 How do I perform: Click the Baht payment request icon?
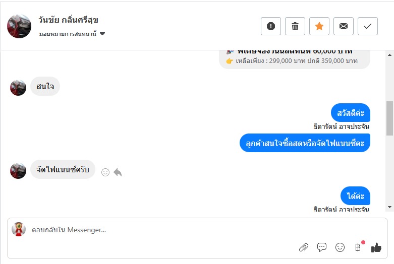click(x=358, y=247)
